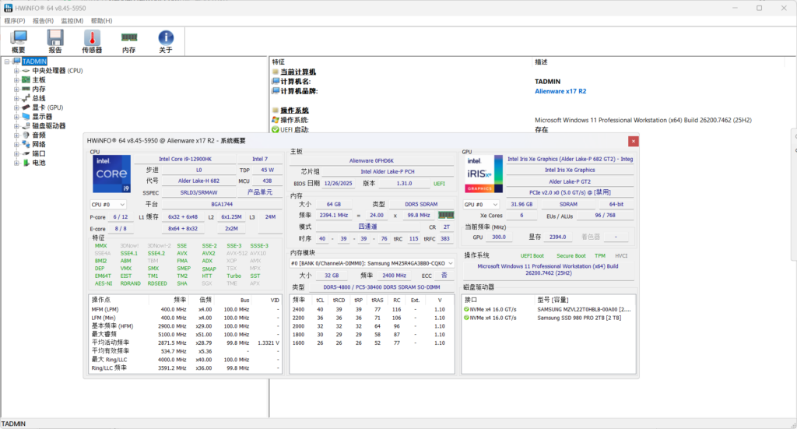
Task: Click the HWiNFO app icon in title bar
Action: click(8, 8)
